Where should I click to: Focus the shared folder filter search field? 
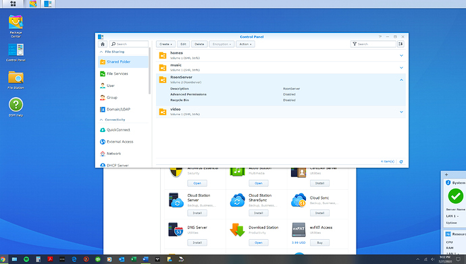(373, 44)
